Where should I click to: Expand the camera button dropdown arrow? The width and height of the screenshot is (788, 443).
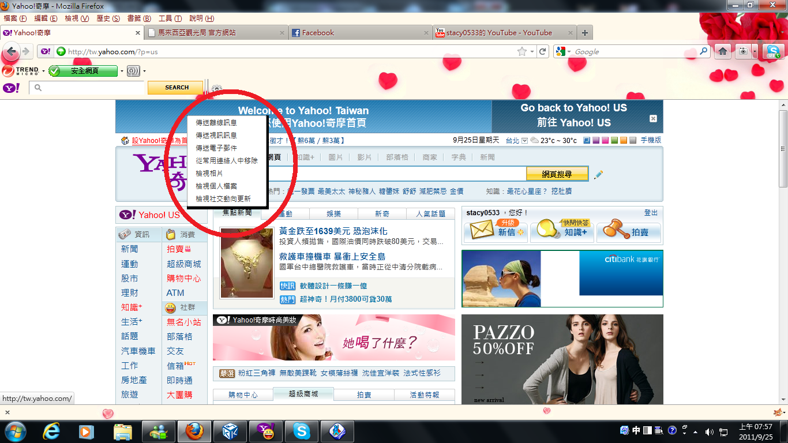[x=755, y=51]
